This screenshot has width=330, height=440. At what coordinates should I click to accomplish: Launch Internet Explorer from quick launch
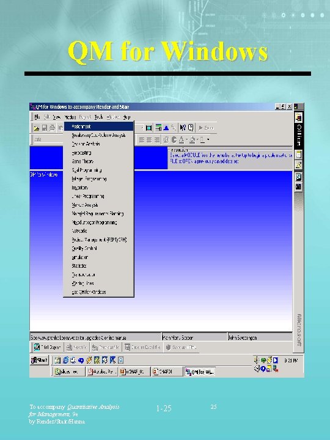tap(65, 360)
